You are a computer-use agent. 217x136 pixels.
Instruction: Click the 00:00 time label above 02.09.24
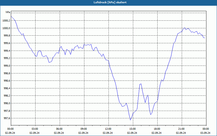pyautogui.click(x=10, y=129)
